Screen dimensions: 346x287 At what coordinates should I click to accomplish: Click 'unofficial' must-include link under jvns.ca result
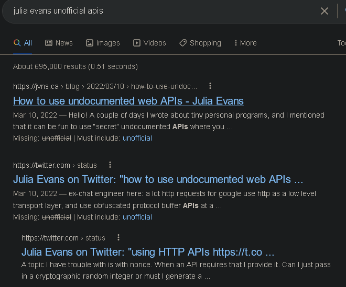pos(137,138)
